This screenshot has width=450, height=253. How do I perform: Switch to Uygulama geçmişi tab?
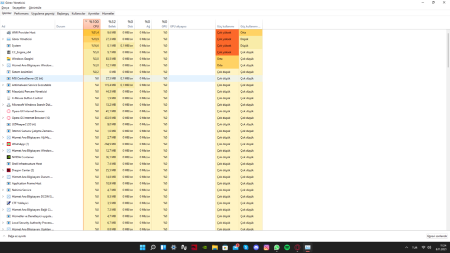tap(43, 13)
